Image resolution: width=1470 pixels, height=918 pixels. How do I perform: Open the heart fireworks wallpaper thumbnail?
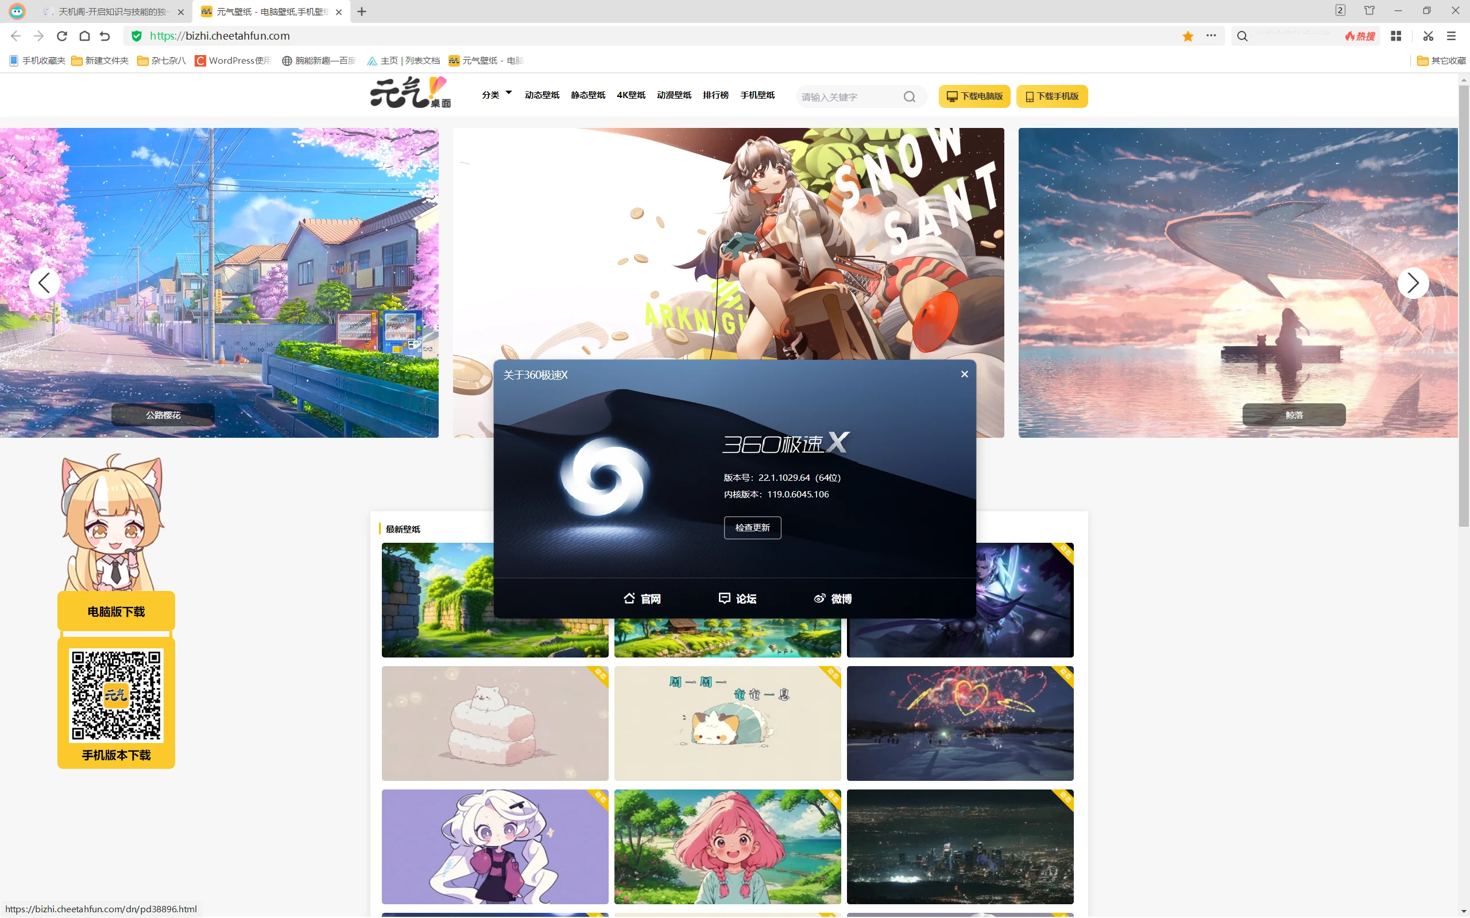point(960,723)
